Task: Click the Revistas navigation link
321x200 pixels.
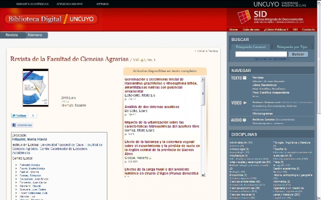Action: pyautogui.click(x=258, y=78)
